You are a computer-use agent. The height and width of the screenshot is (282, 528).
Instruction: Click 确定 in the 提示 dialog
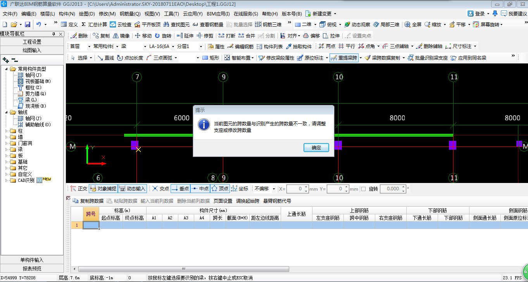click(316, 147)
